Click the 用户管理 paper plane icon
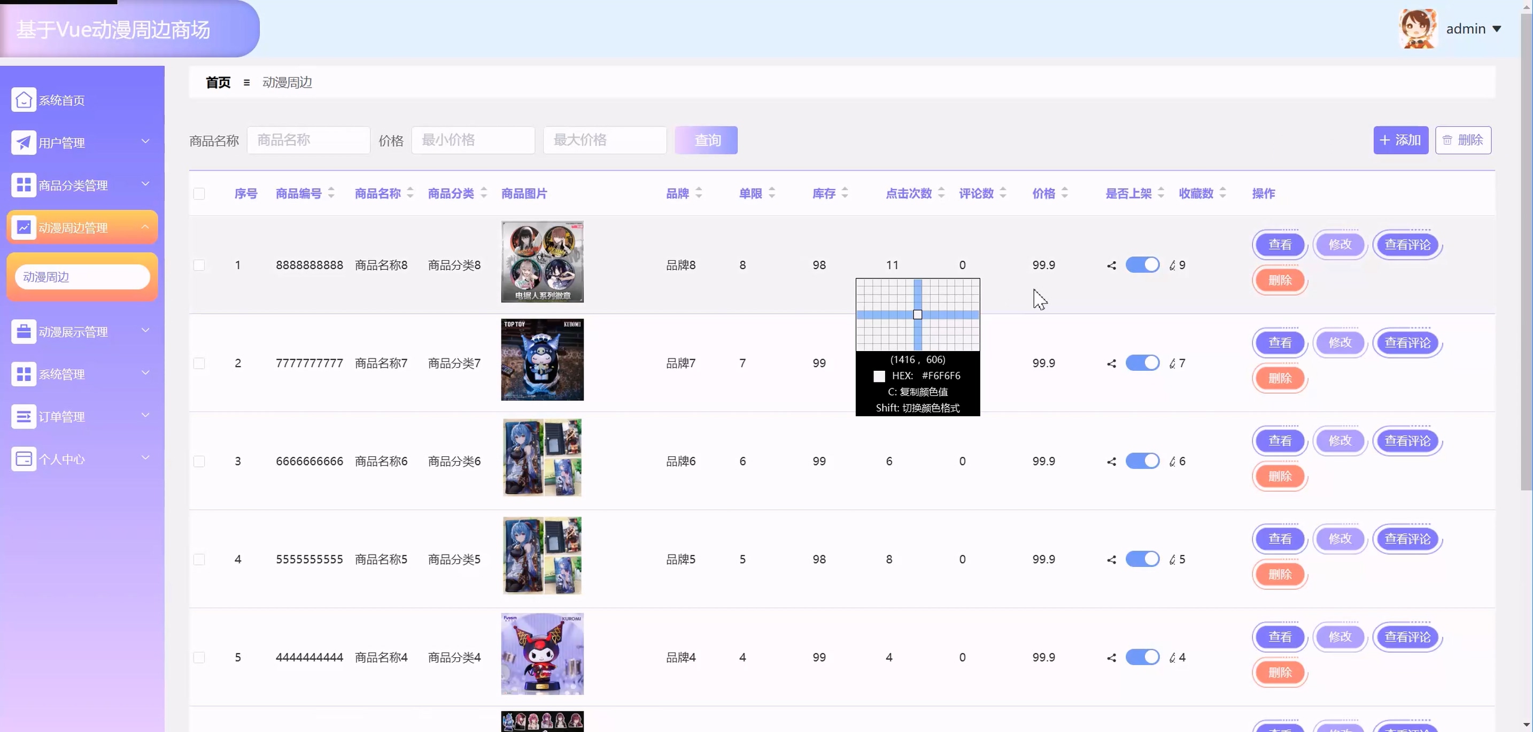The image size is (1533, 732). coord(23,143)
